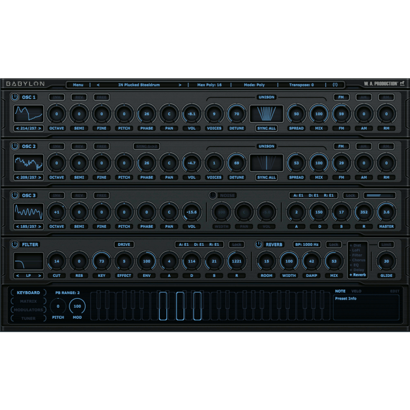Toggle the Reverb power button
Image resolution: width=410 pixels, height=410 pixels.
click(259, 245)
